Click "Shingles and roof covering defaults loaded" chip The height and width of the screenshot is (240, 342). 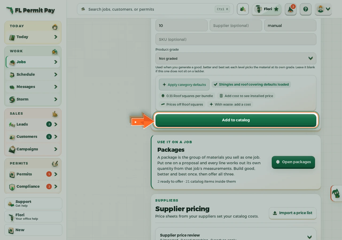(x=251, y=85)
